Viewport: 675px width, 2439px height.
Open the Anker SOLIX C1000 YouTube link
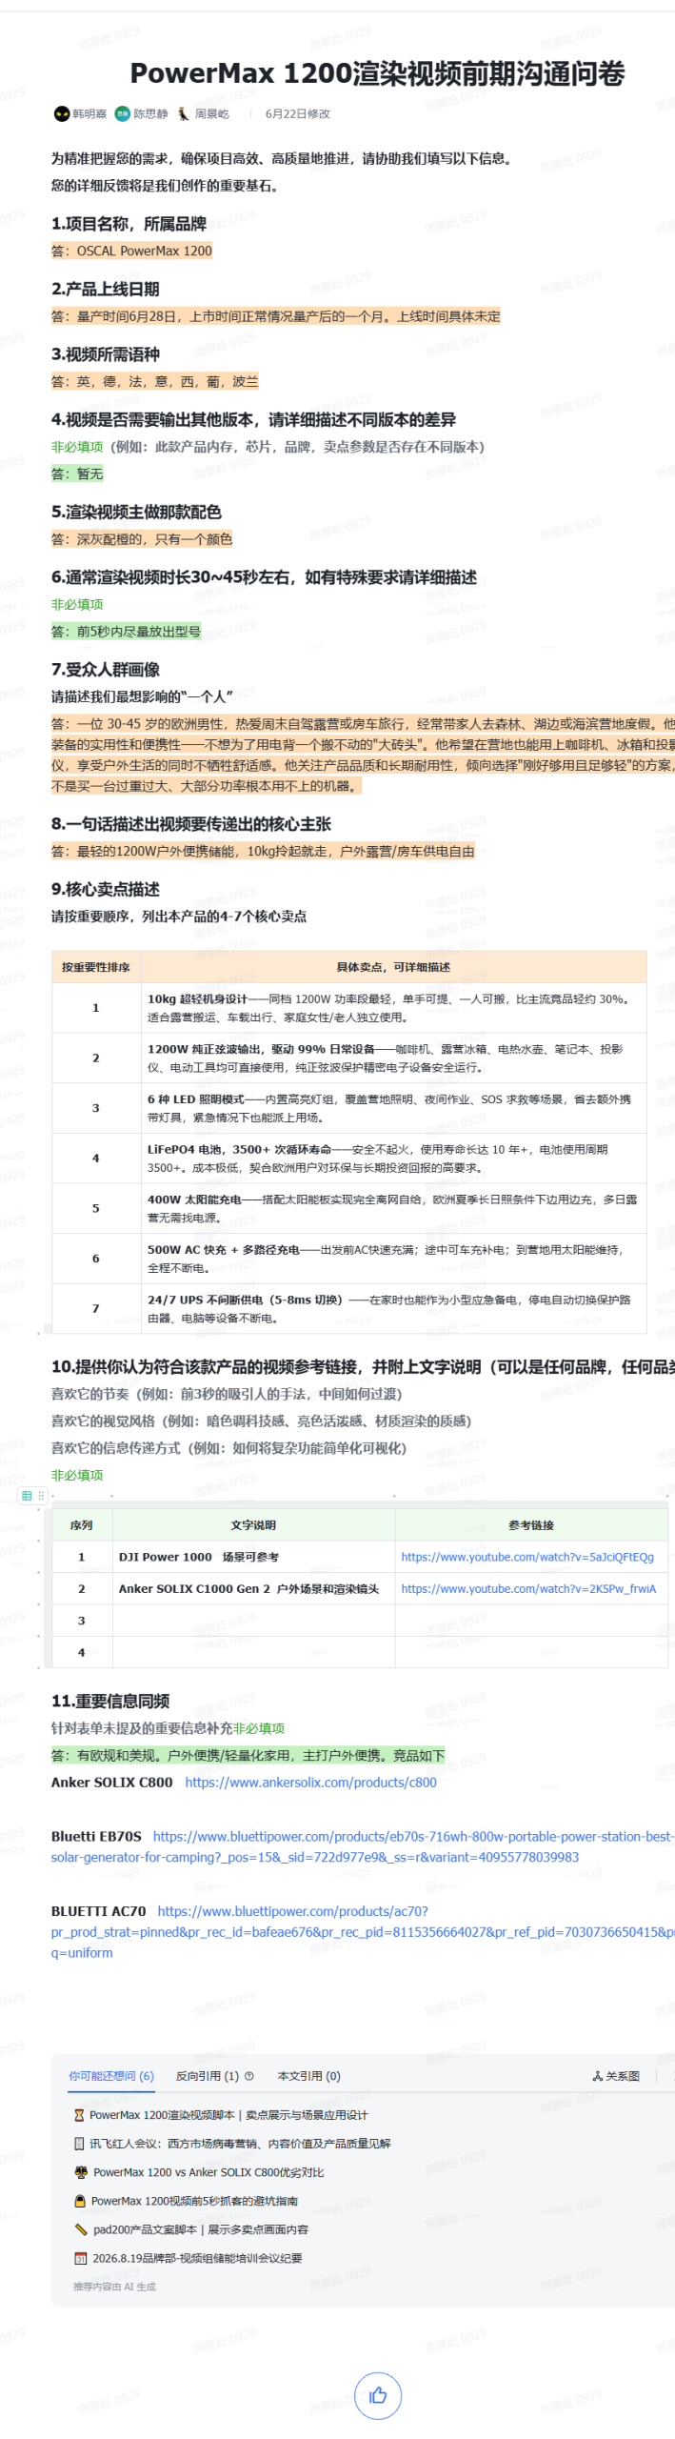point(528,1587)
